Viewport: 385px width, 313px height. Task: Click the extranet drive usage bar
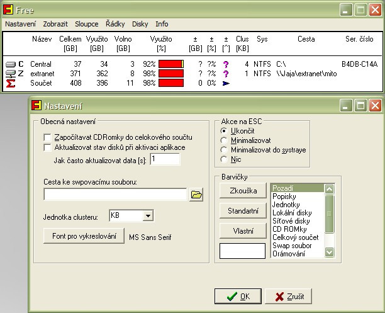(171, 74)
